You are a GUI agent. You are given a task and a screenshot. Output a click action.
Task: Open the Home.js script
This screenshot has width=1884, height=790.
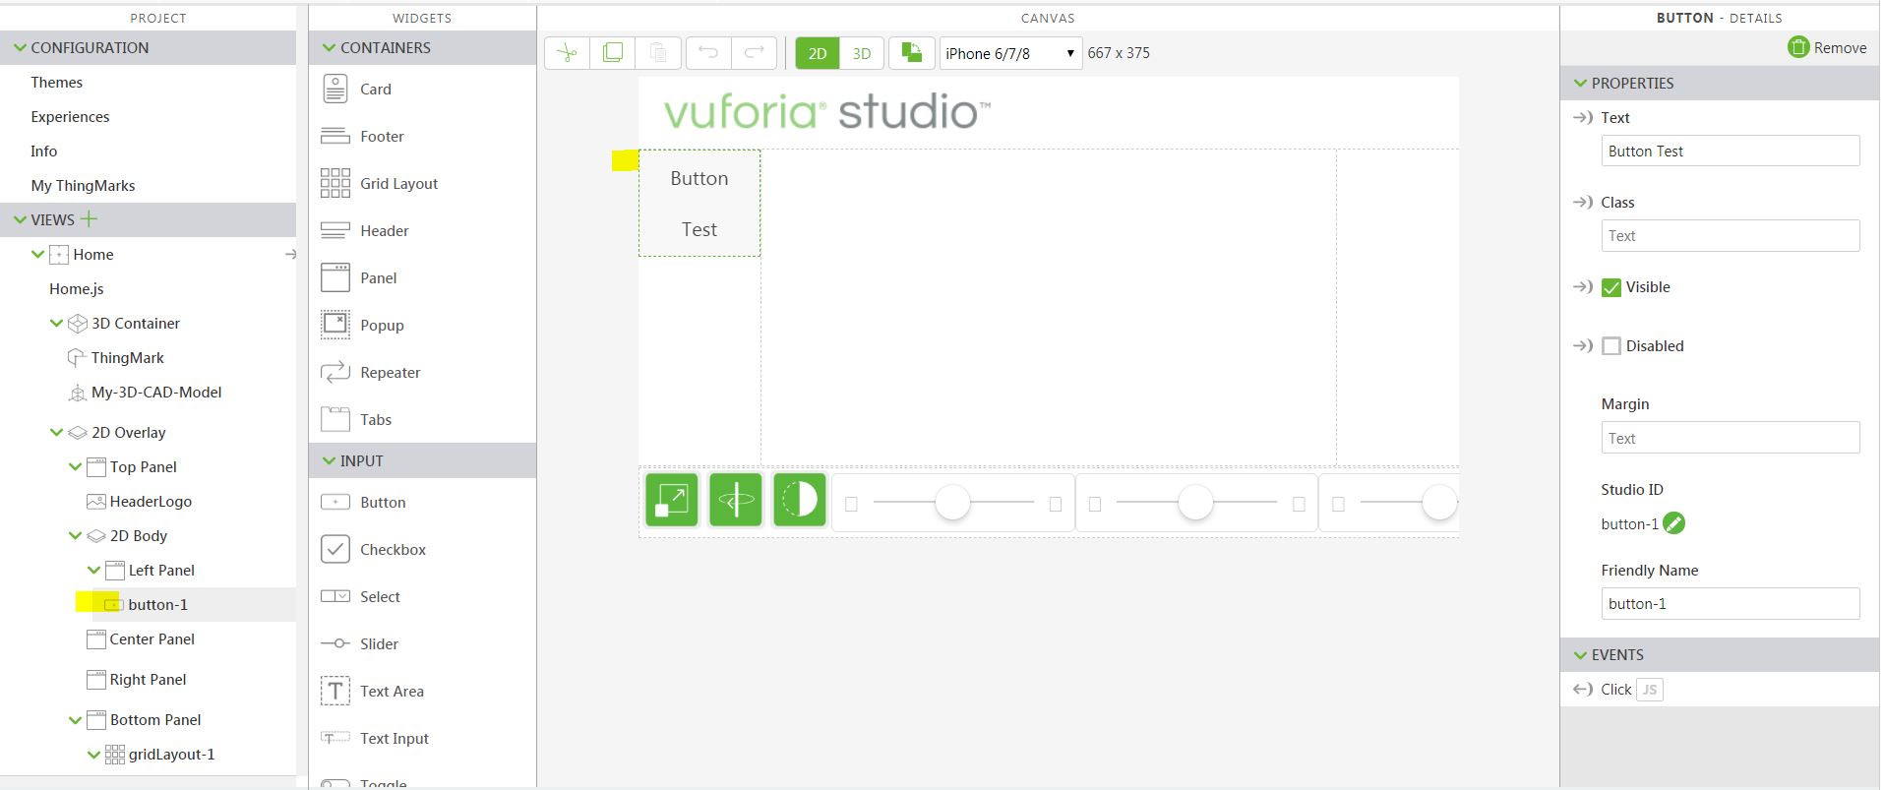pos(77,289)
